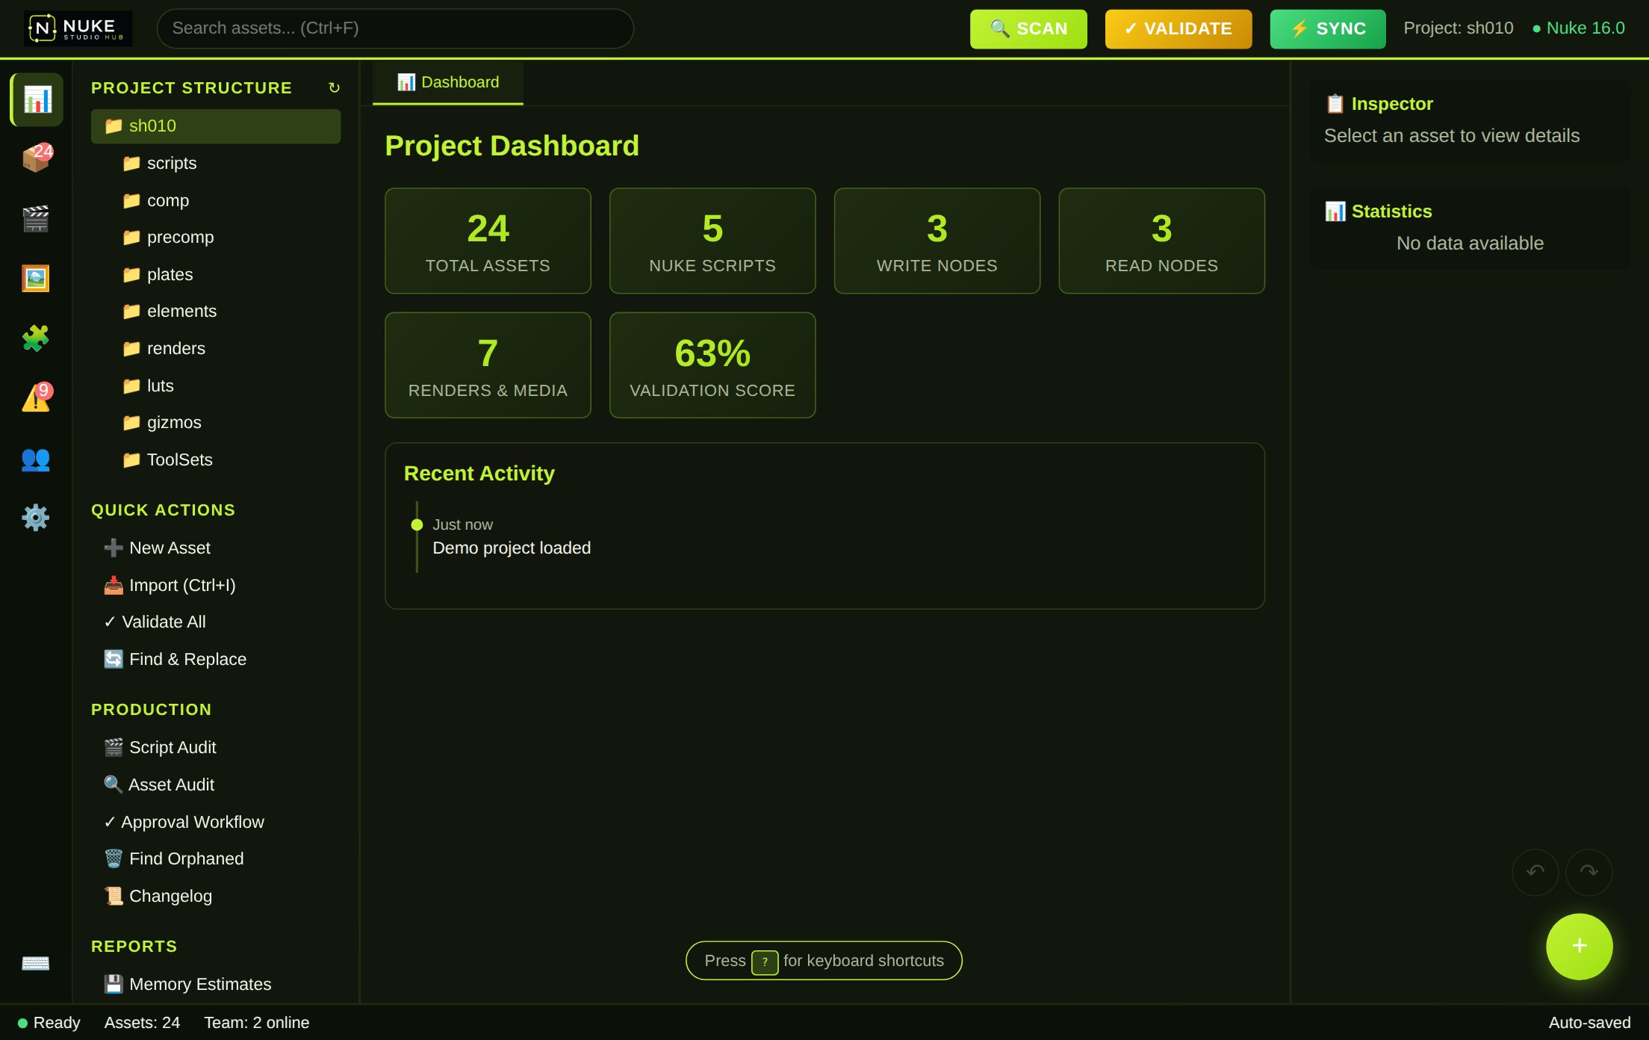
Task: Open the renders folder
Action: click(225, 348)
